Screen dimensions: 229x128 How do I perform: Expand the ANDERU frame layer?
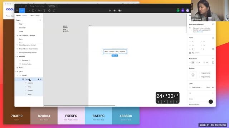tap(16, 56)
